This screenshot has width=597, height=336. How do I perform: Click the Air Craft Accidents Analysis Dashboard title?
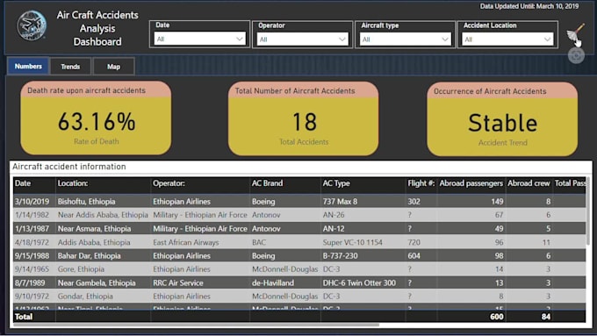pyautogui.click(x=97, y=28)
